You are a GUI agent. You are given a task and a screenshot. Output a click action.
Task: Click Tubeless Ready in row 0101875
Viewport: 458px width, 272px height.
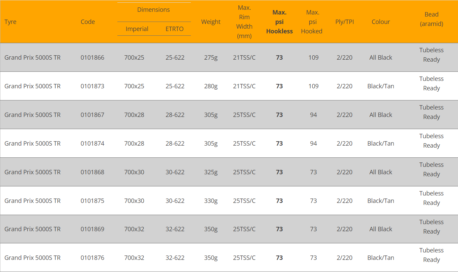[x=432, y=198]
